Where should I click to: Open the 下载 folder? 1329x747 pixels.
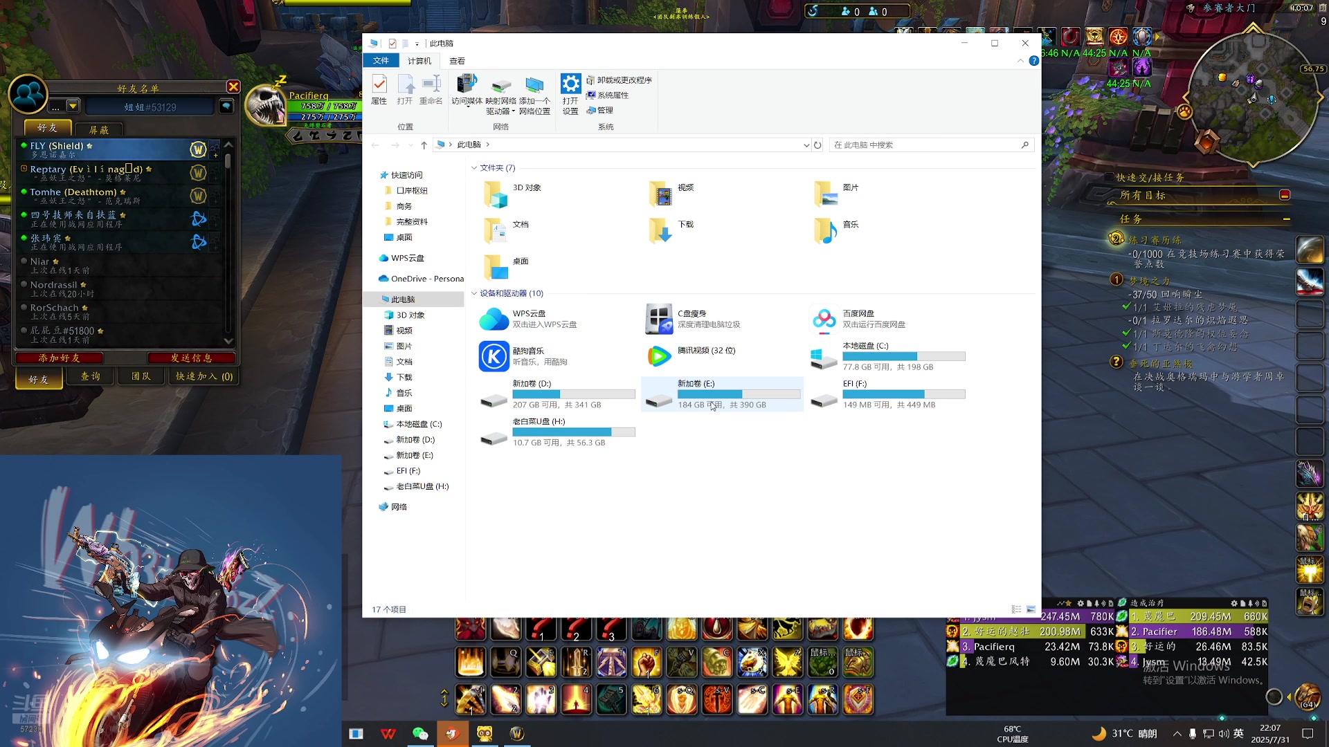coord(660,230)
